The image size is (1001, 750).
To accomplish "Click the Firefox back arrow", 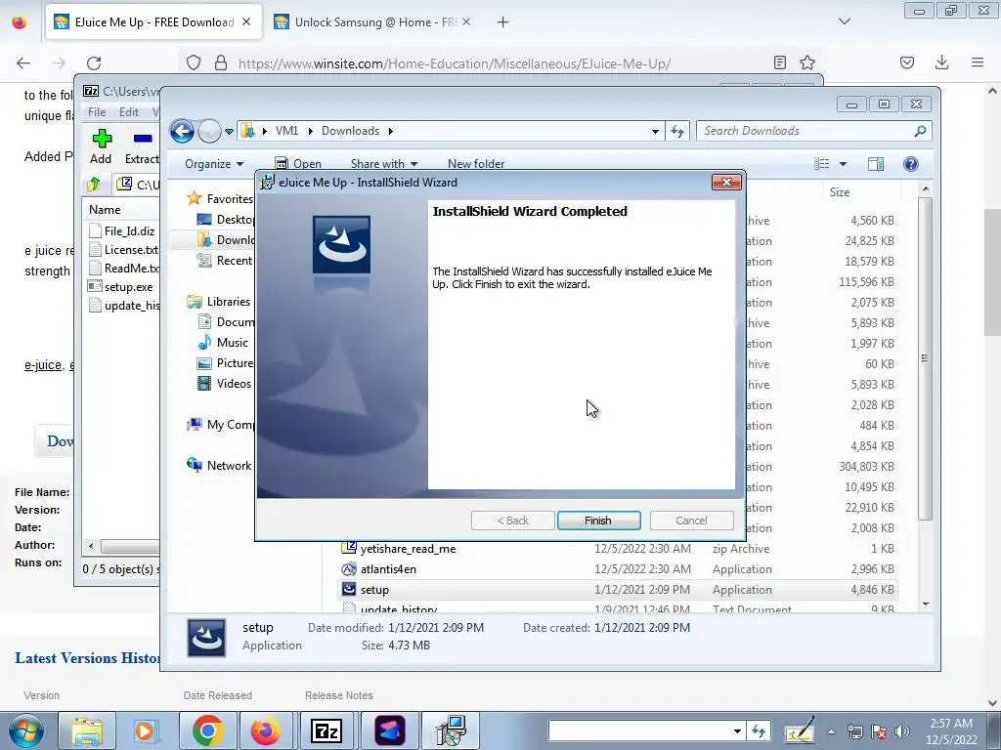I will [23, 62].
